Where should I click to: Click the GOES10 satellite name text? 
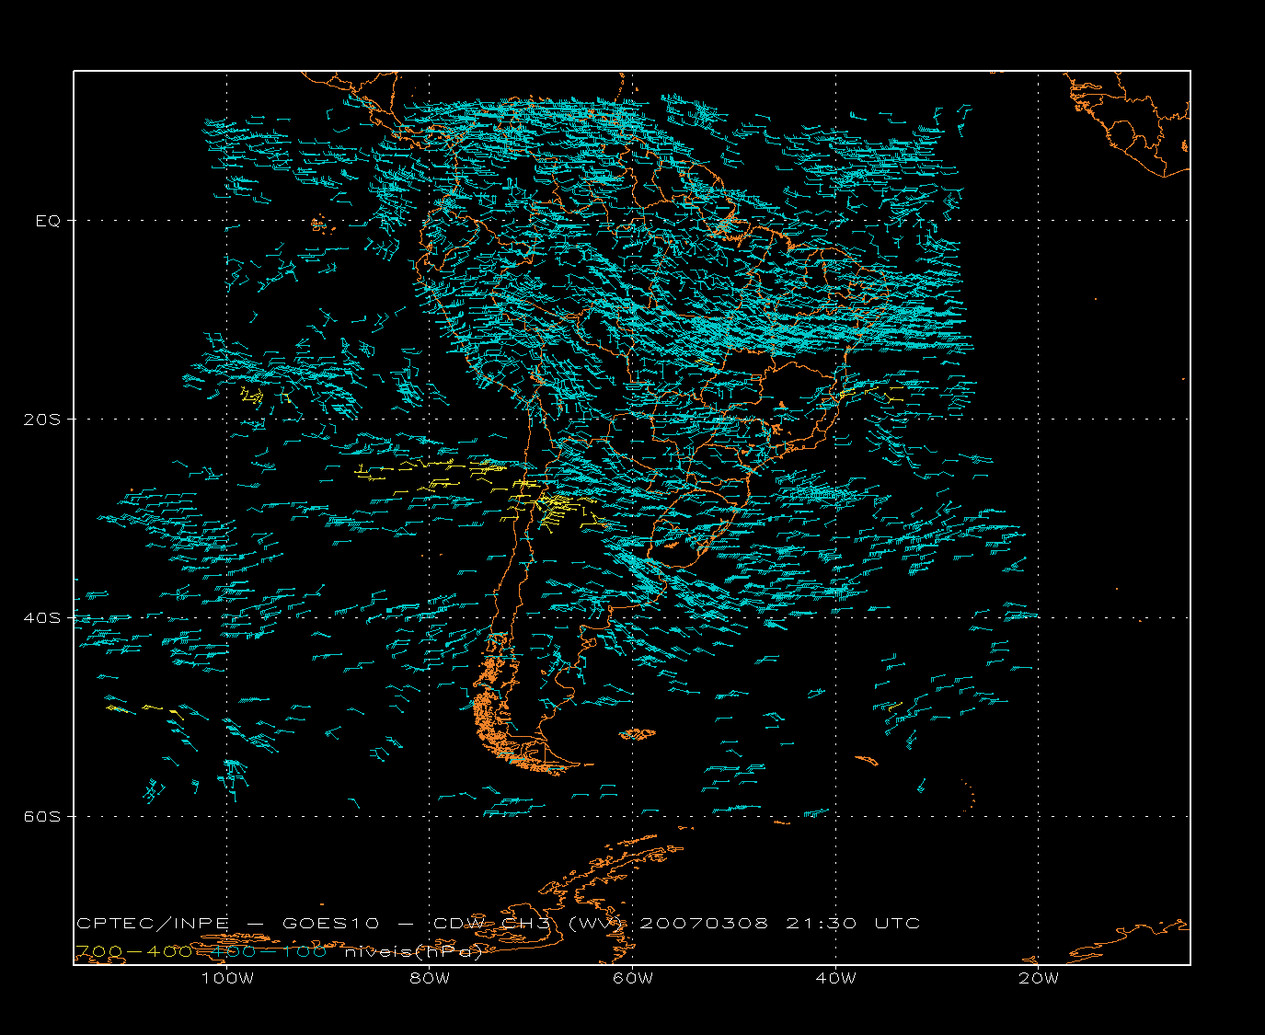[330, 924]
